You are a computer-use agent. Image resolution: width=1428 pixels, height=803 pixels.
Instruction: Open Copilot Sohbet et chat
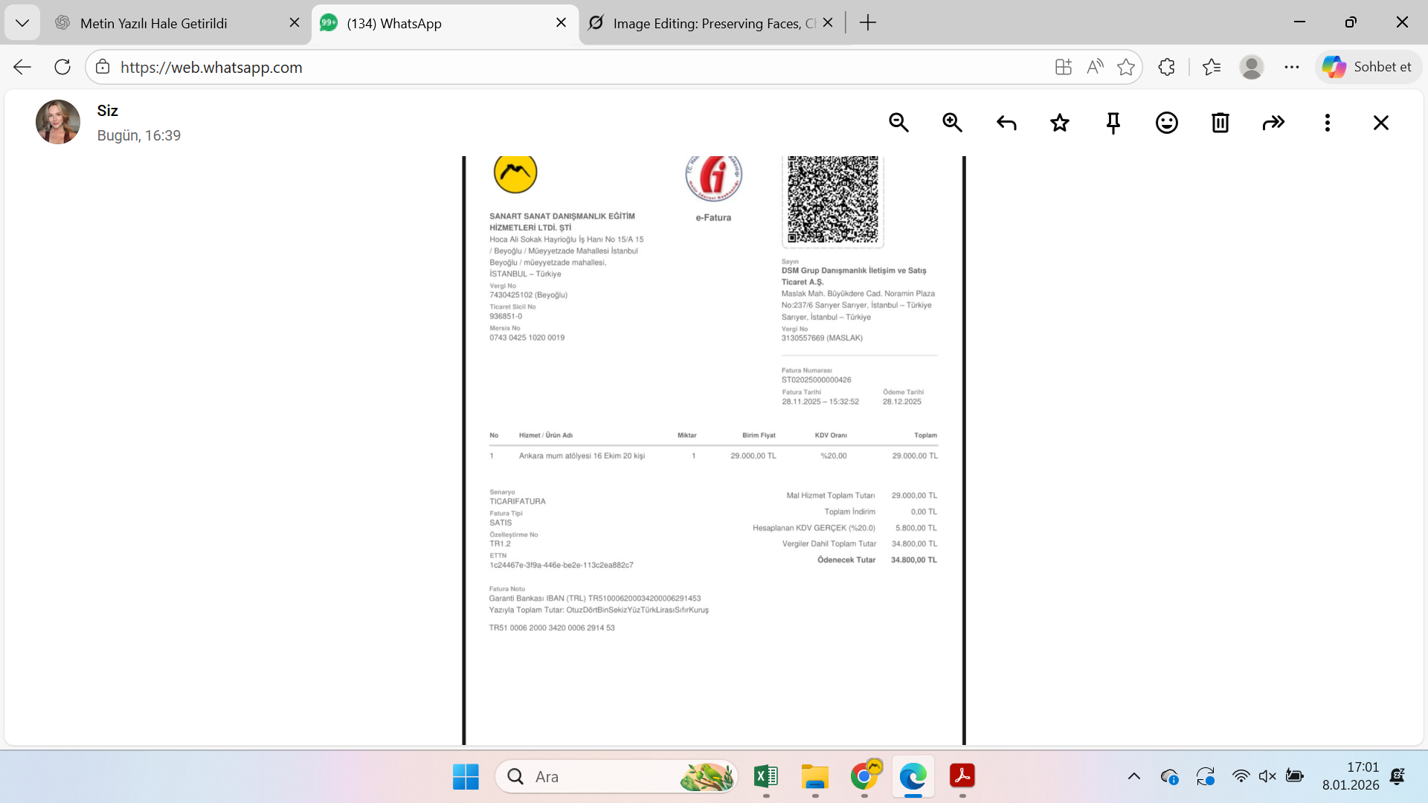click(1368, 67)
